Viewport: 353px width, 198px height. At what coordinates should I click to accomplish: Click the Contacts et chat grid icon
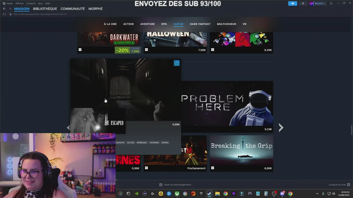(349, 185)
